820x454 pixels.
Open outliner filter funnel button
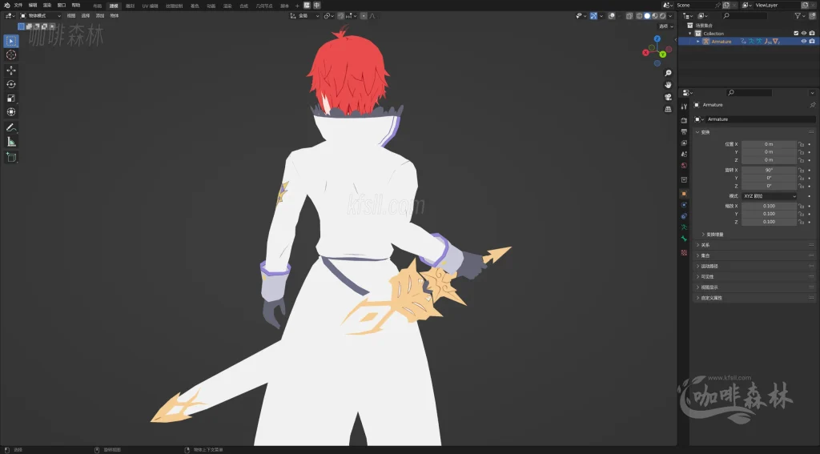[798, 16]
